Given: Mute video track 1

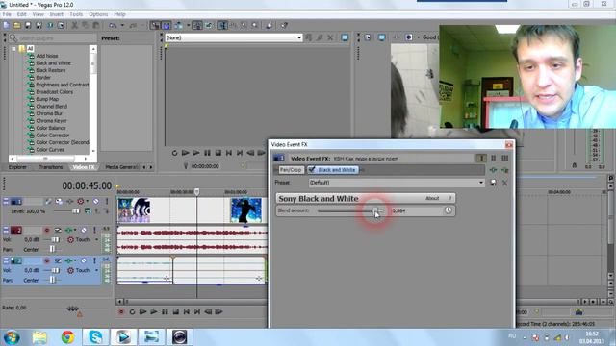Looking at the screenshot, I should tap(96, 201).
